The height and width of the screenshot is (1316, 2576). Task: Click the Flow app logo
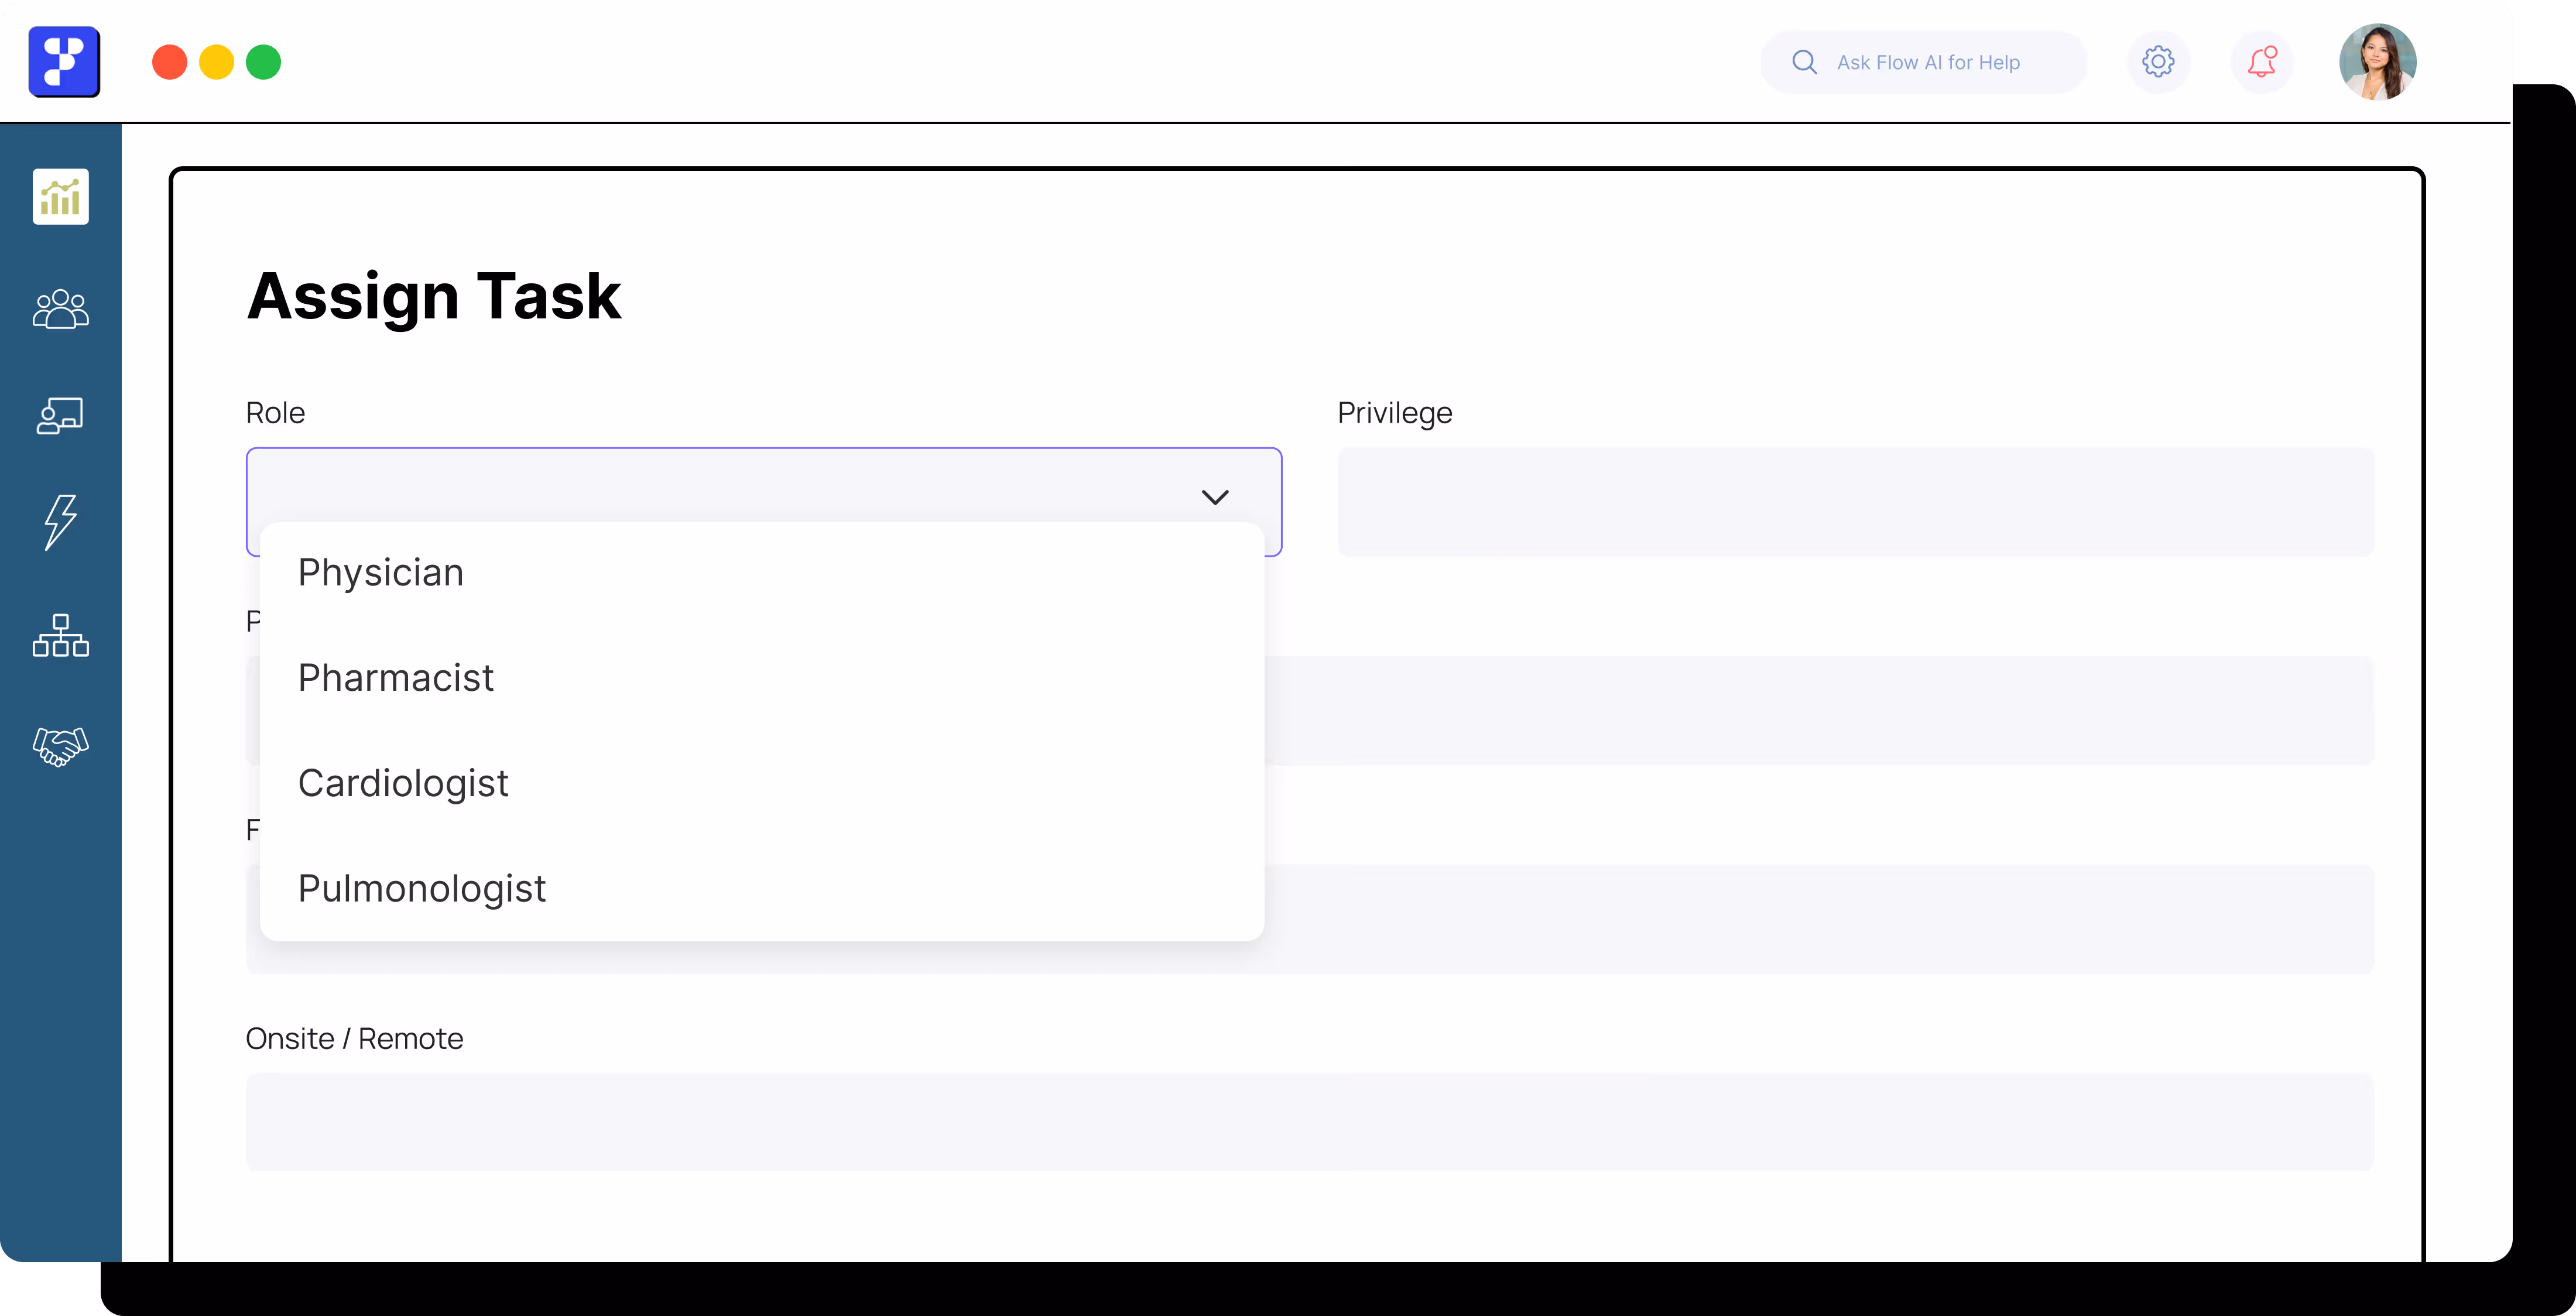(64, 61)
